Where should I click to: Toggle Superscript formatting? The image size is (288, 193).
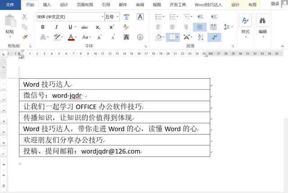tap(112, 27)
